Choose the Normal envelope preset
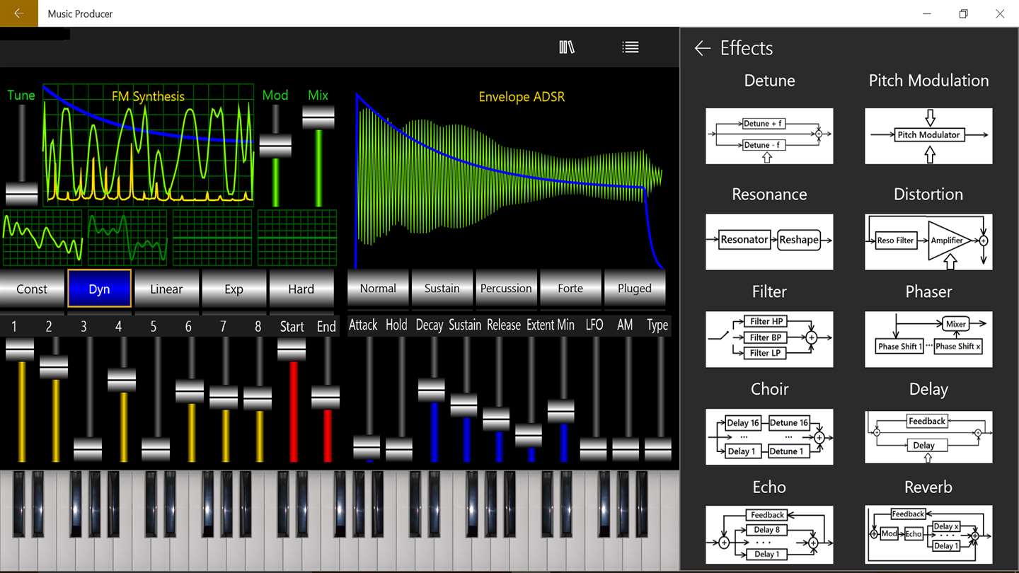 pyautogui.click(x=378, y=288)
